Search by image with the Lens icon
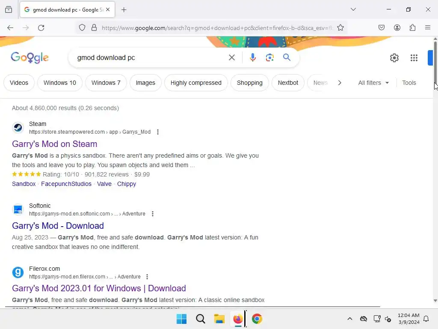Viewport: 438px width, 329px height. (269, 58)
